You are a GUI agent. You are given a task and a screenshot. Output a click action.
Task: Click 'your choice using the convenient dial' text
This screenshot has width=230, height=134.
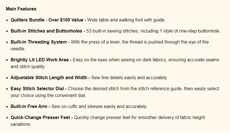pyautogui.click(x=48, y=95)
